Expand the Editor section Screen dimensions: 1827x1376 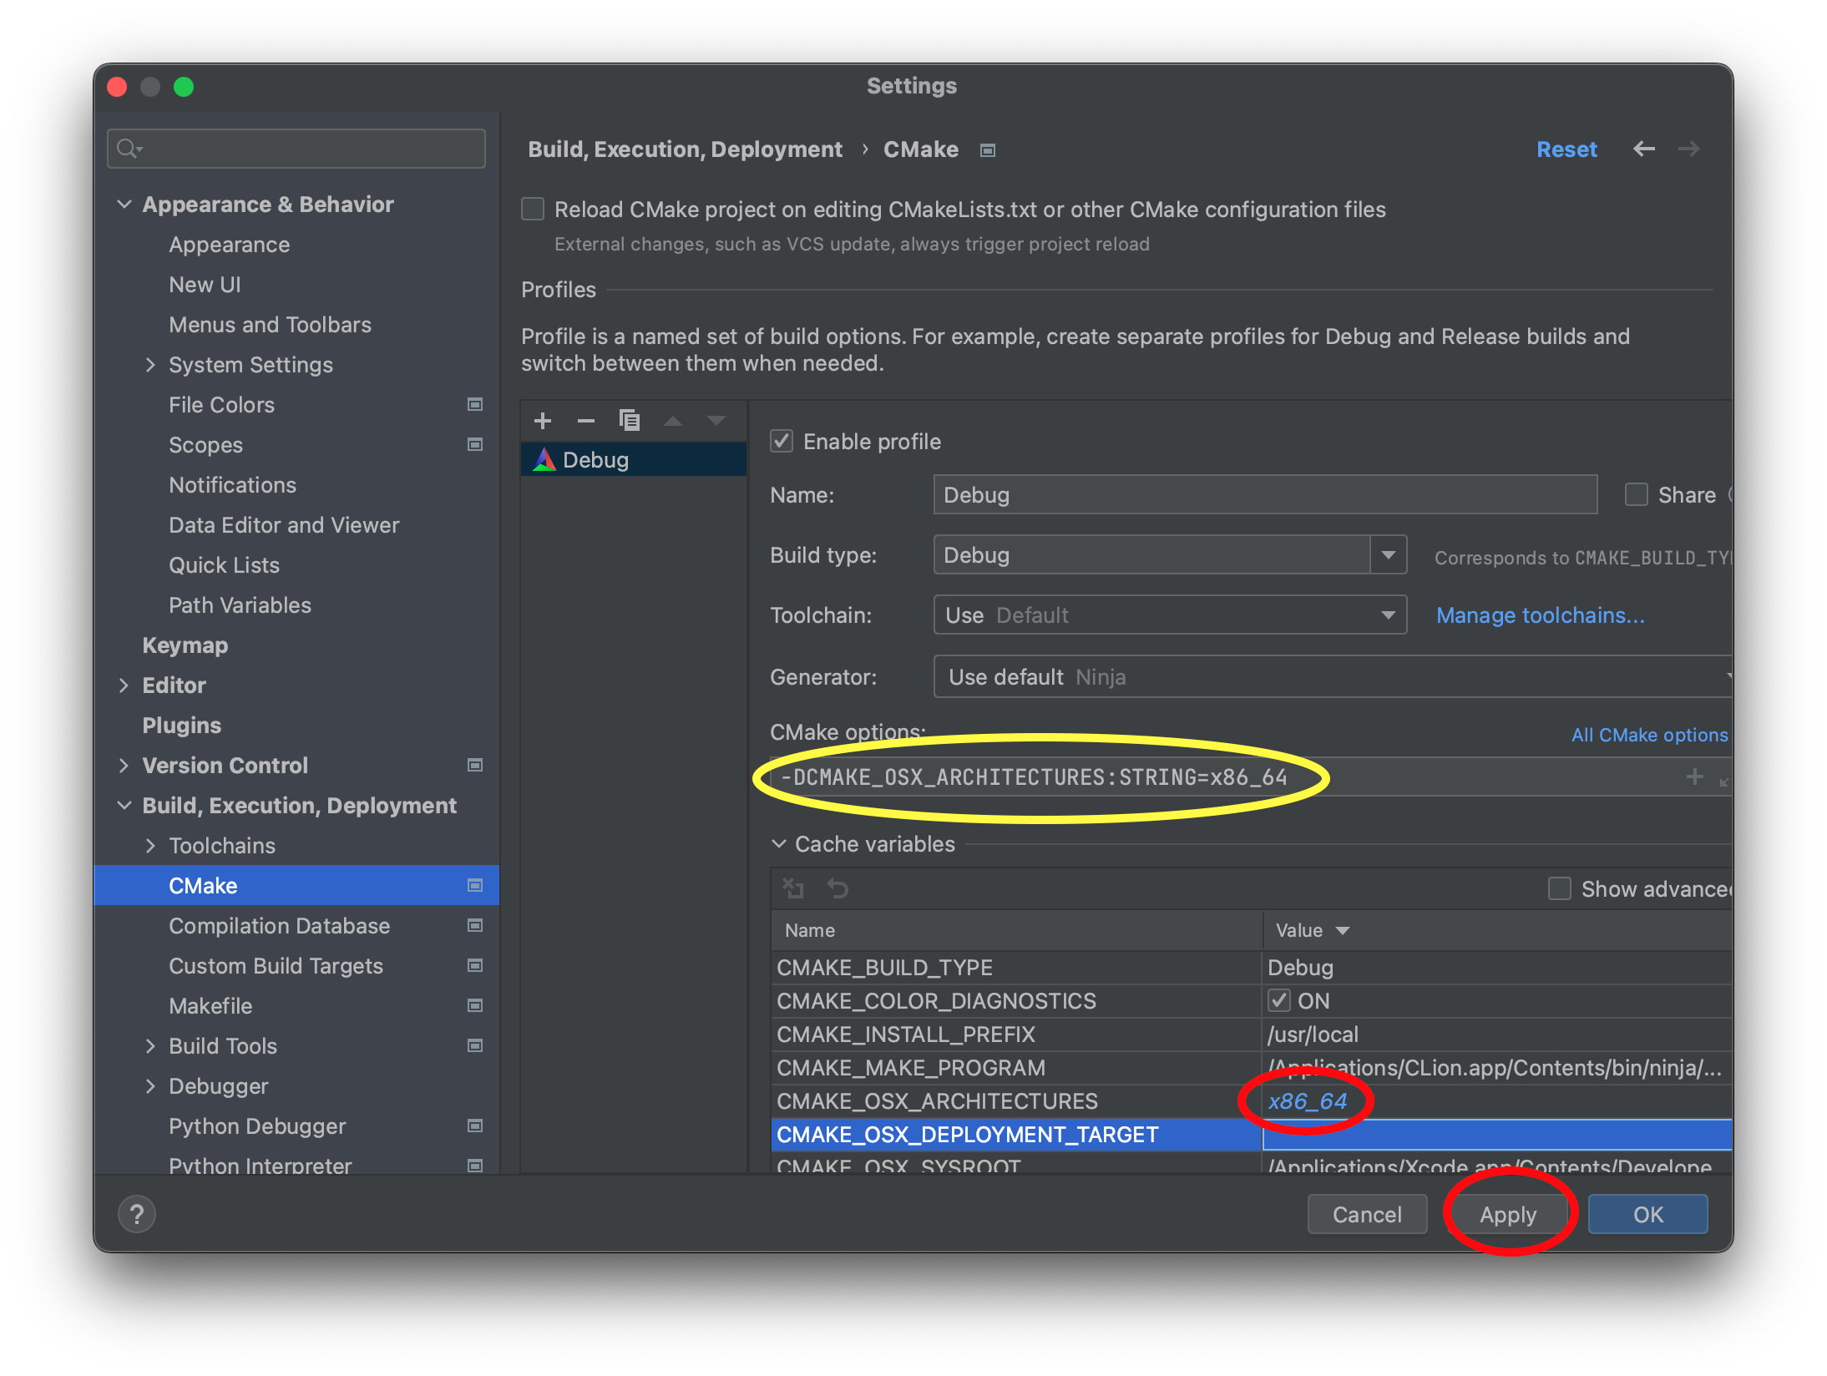pyautogui.click(x=124, y=685)
